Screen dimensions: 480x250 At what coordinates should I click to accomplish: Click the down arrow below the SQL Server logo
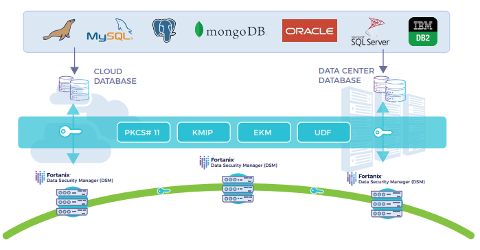pyautogui.click(x=383, y=61)
